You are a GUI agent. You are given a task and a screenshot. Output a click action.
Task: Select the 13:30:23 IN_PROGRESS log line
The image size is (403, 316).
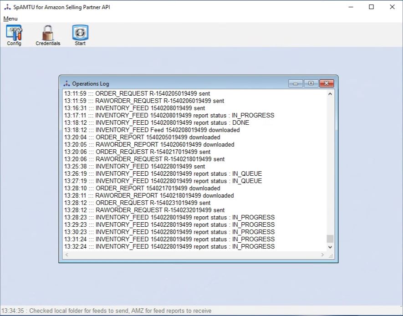[169, 232]
